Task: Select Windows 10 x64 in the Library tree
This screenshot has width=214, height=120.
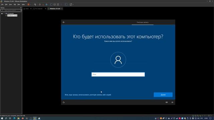Action: tap(12, 15)
